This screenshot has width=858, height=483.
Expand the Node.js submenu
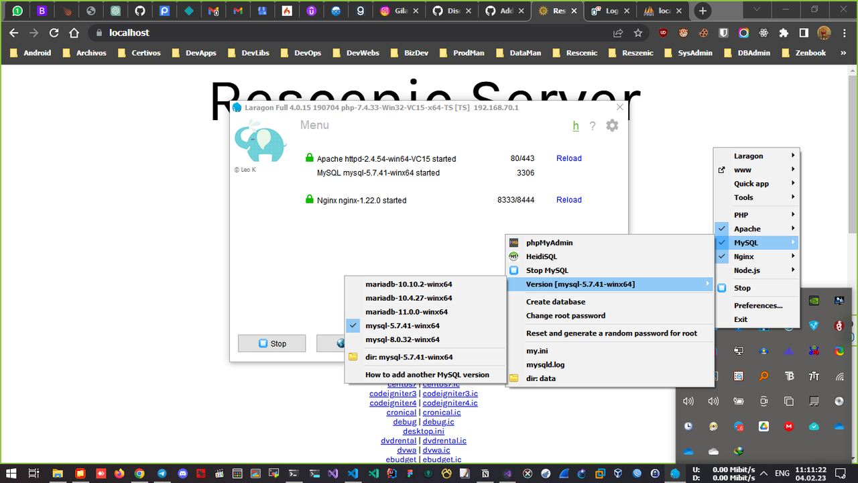coord(757,270)
